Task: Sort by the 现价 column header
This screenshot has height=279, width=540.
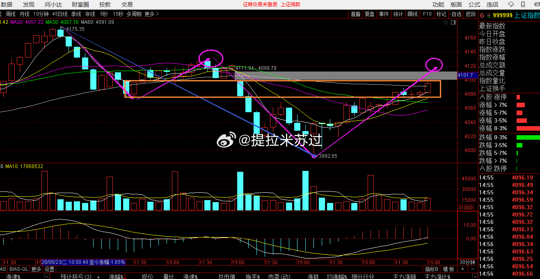Action: (x=148, y=277)
